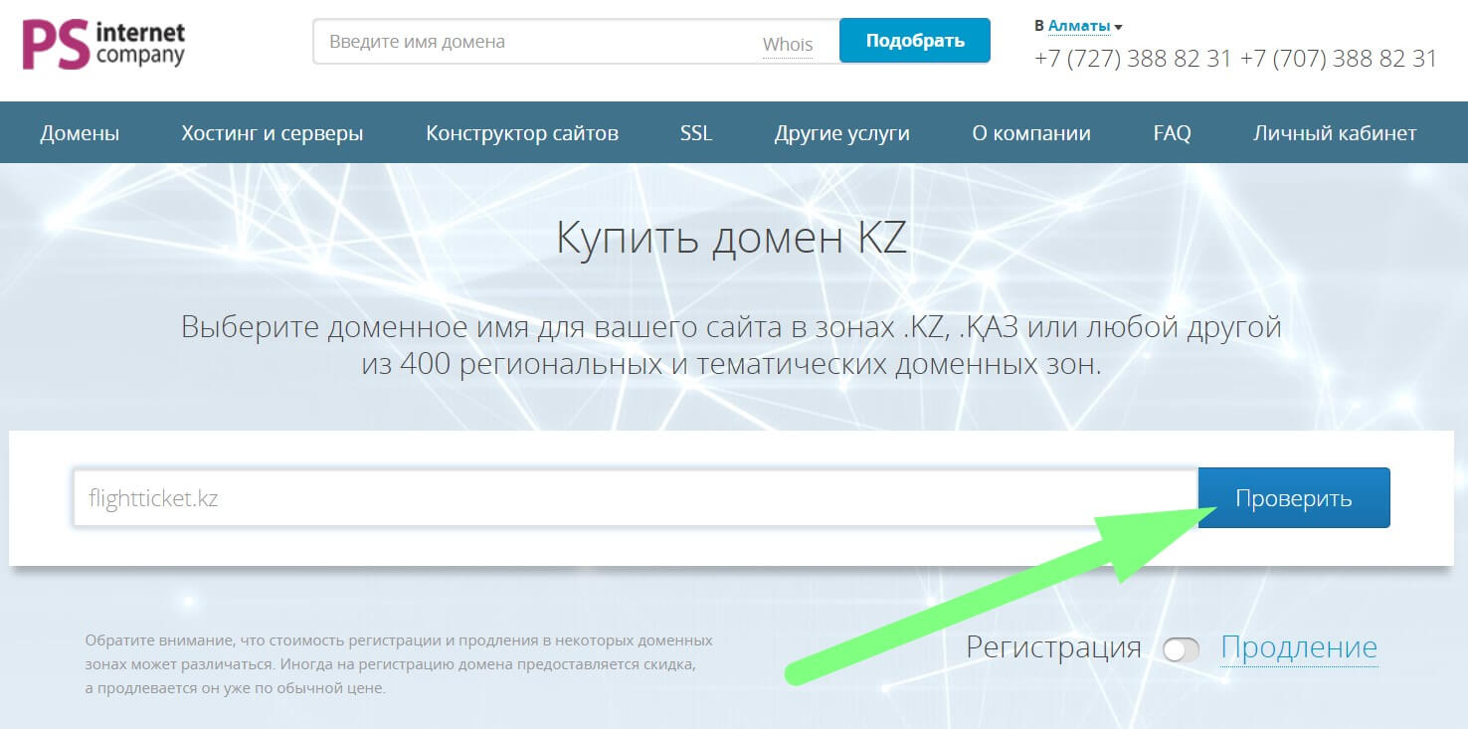Open the Хостинг и серверы menu

point(274,132)
